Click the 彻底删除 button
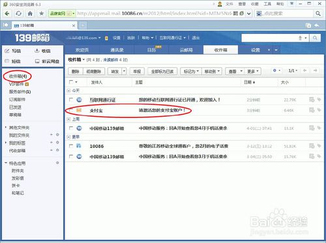Screen dimensions: 326x243 tap(94, 71)
